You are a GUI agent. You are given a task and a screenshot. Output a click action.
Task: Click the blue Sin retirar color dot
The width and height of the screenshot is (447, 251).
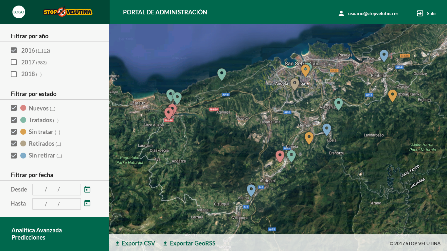pos(23,155)
